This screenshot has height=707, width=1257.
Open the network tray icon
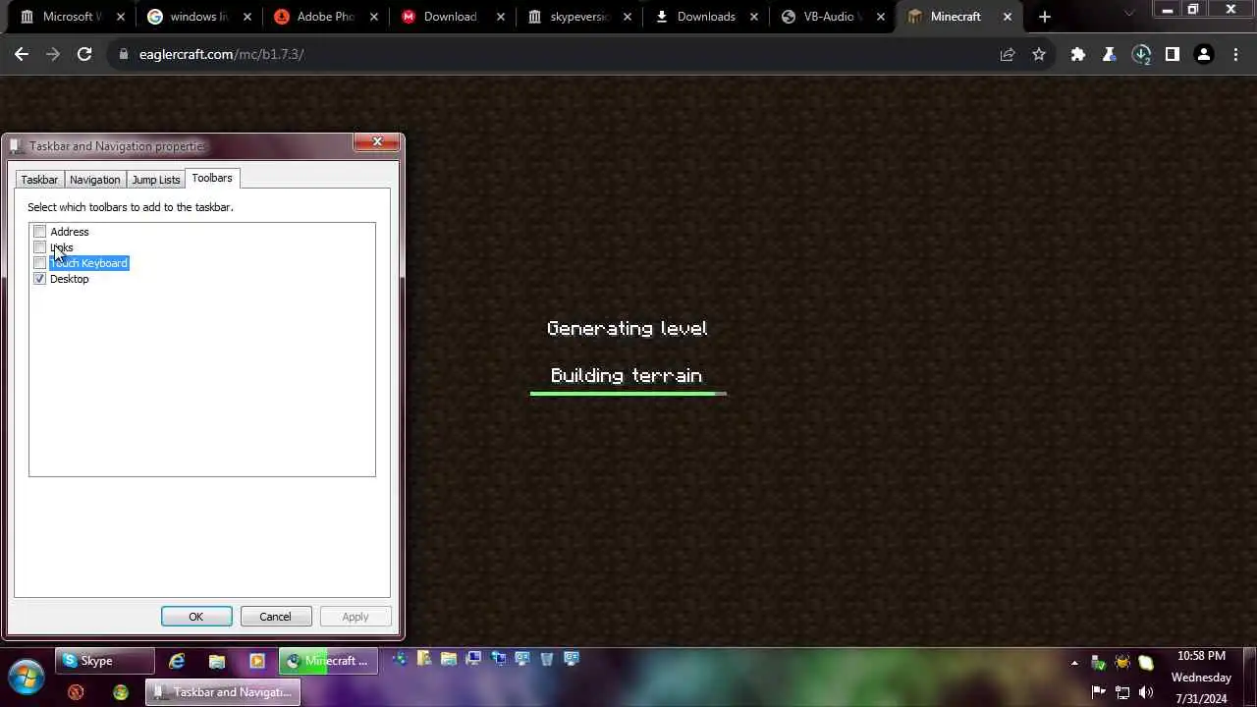point(1122,692)
